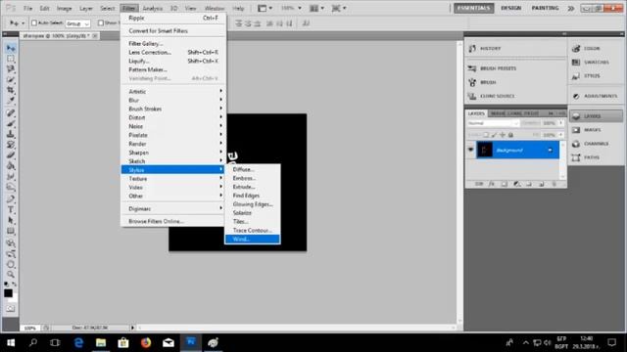Open Firefox from taskbar
Image resolution: width=627 pixels, height=352 pixels.
click(146, 342)
